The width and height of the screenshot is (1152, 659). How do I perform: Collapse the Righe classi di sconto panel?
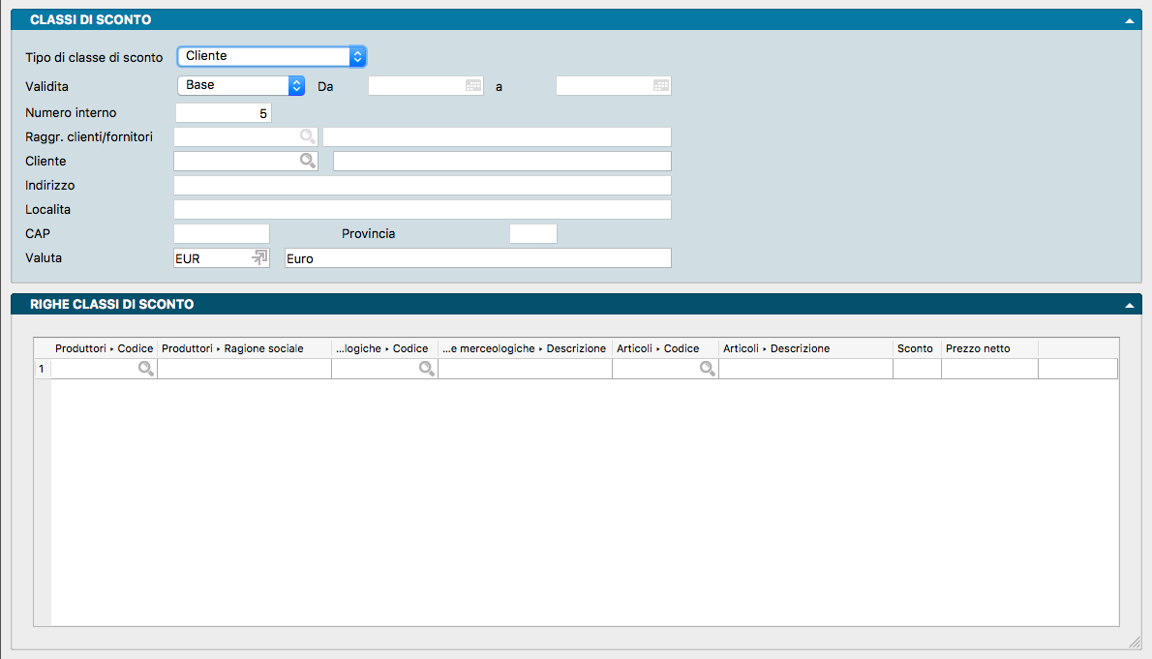(x=1129, y=304)
